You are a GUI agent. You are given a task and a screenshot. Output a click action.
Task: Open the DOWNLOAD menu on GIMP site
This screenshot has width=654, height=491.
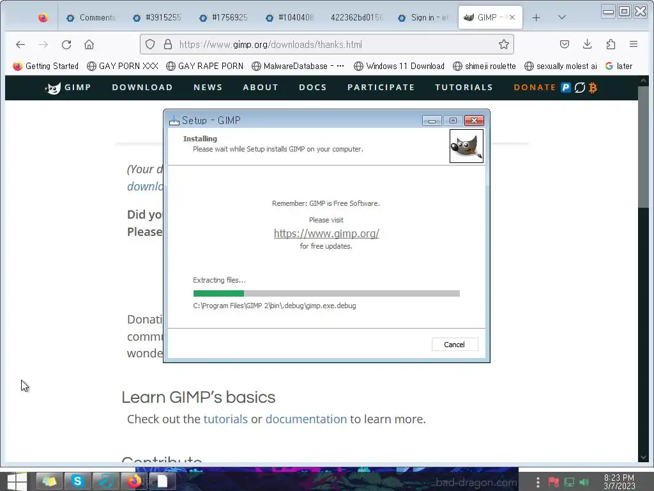tap(142, 87)
